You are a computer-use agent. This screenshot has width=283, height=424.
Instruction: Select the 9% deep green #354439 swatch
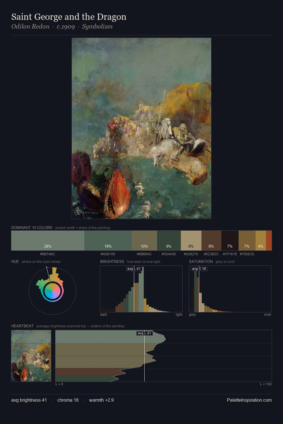pyautogui.click(x=169, y=241)
